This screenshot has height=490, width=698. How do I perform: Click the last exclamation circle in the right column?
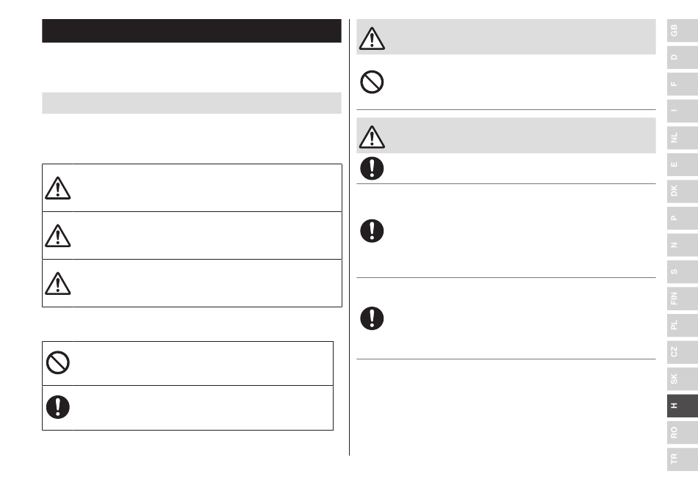pos(372,318)
